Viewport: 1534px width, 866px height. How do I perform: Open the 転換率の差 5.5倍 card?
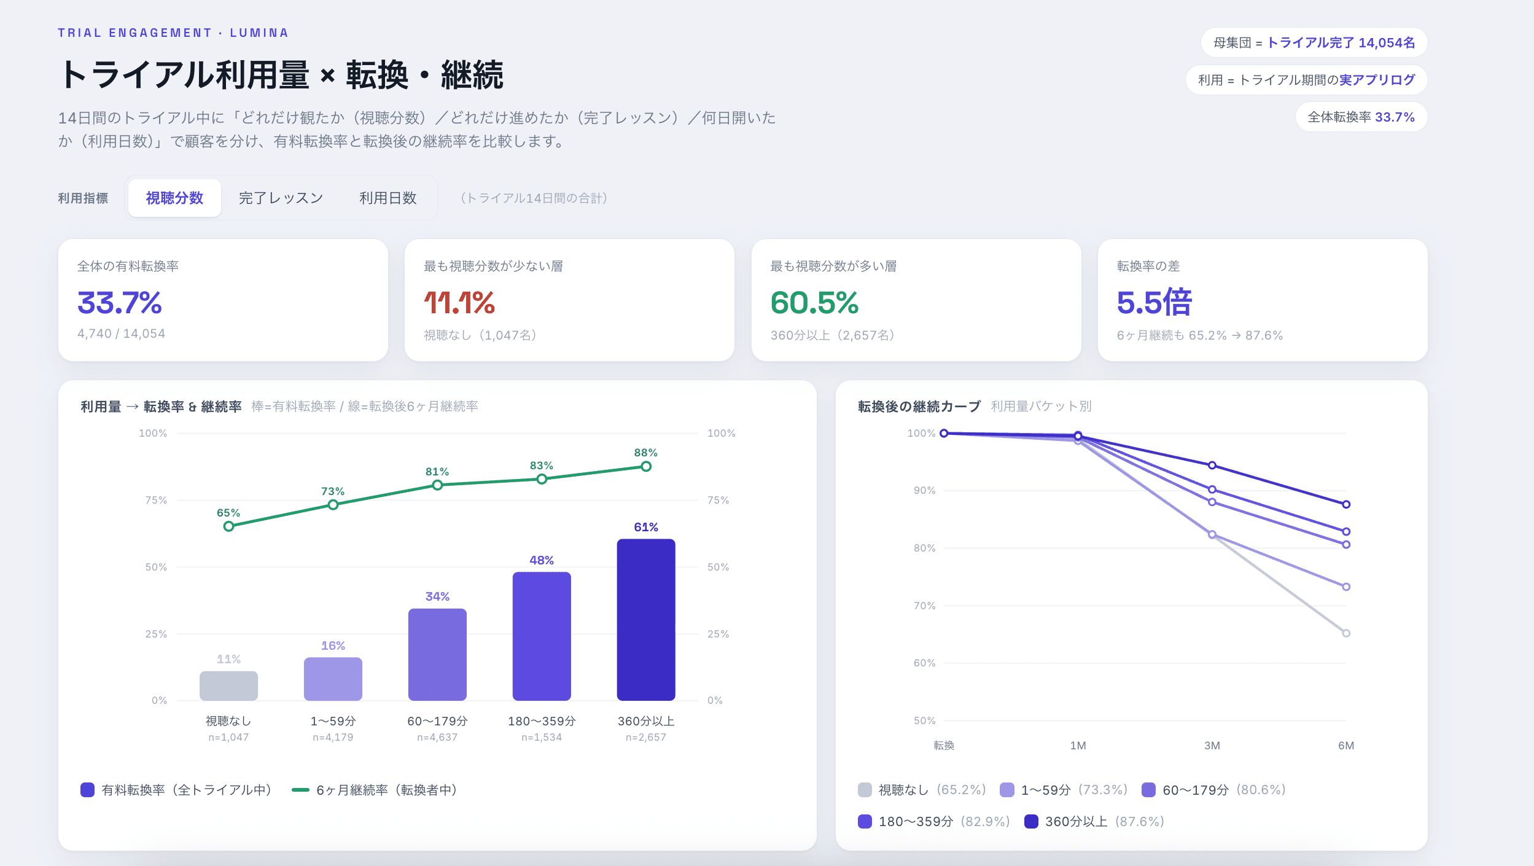1263,300
